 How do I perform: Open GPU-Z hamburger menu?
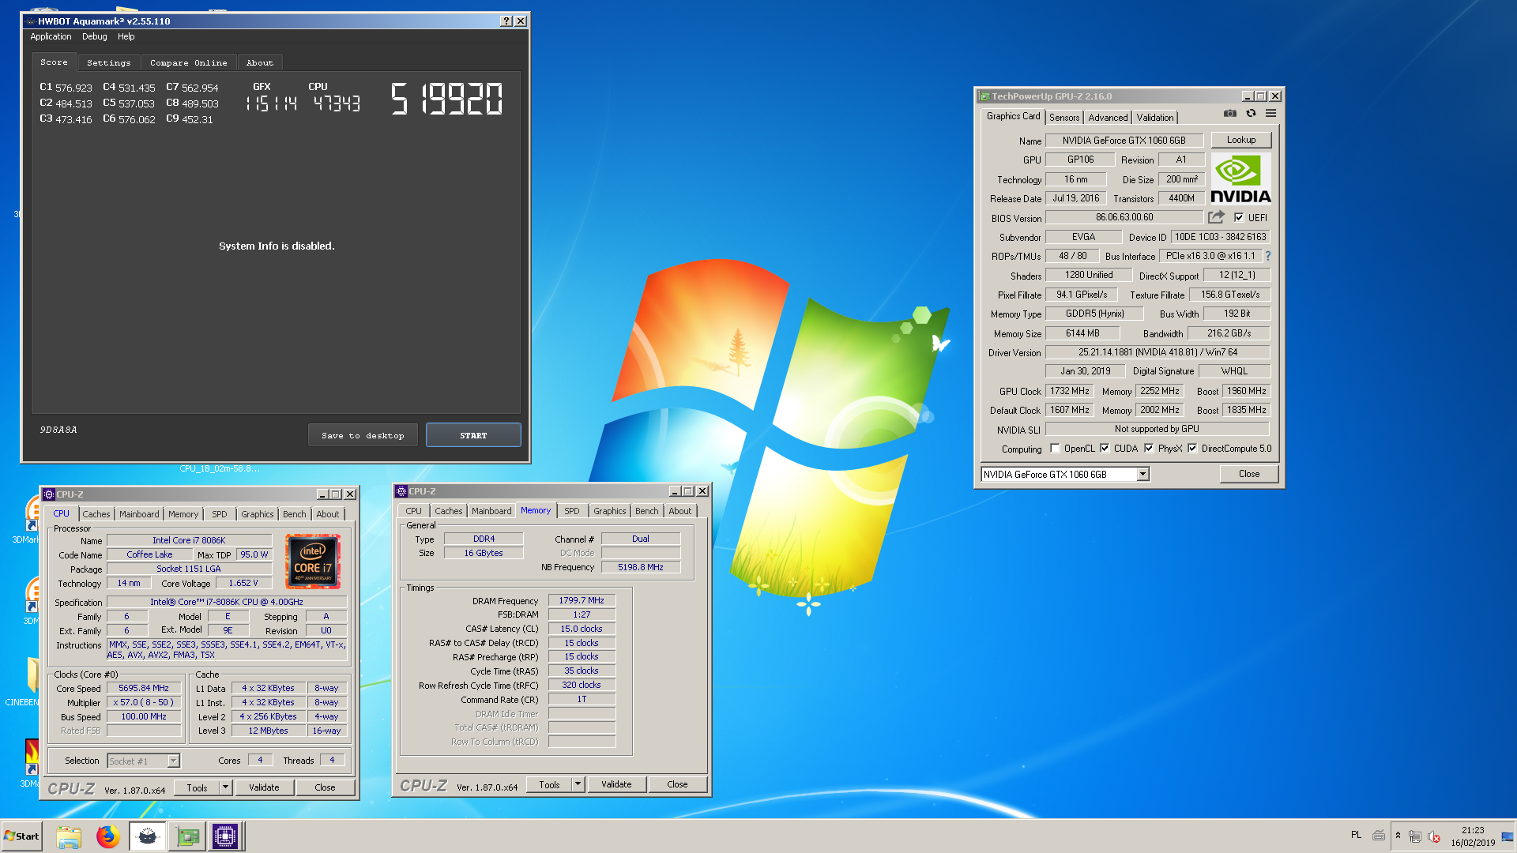[x=1270, y=114]
